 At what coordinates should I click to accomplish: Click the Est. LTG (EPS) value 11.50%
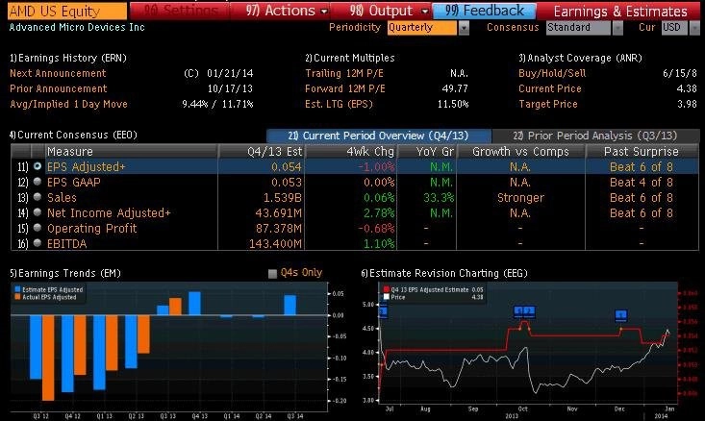click(453, 104)
